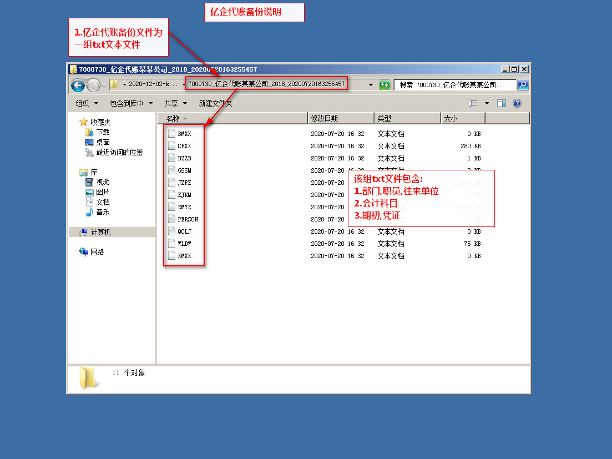Toggle the preview pane icon

click(x=502, y=103)
